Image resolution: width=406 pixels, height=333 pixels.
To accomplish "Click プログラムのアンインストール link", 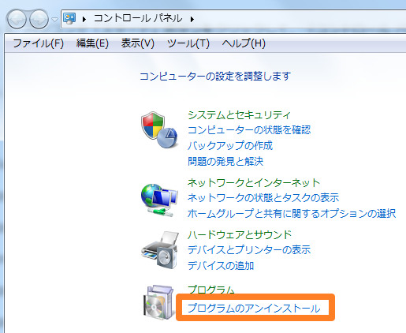I will tap(254, 308).
